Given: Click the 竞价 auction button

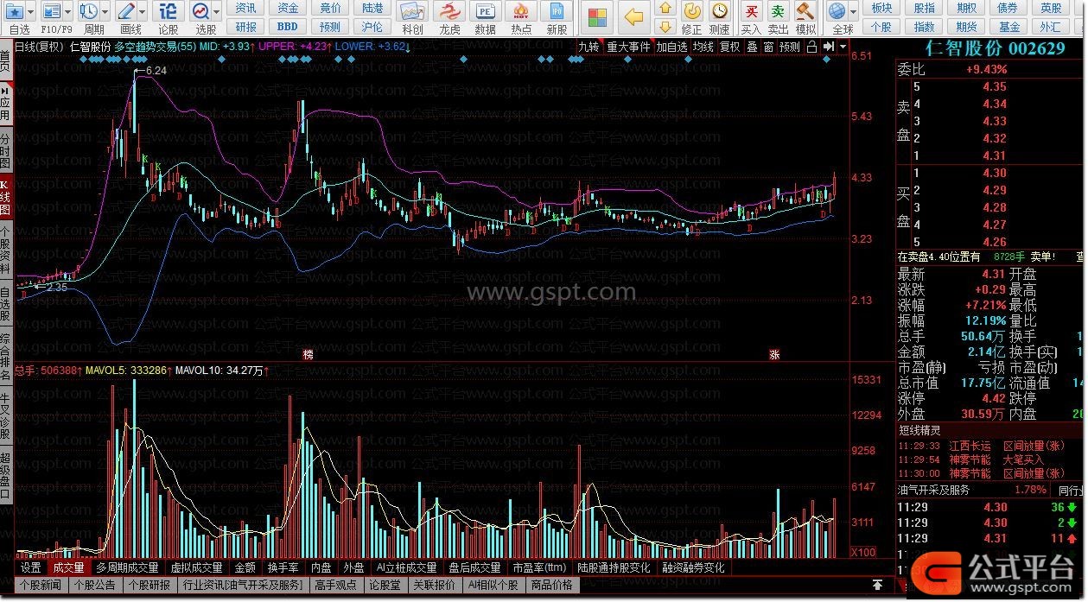Looking at the screenshot, I should click(x=330, y=9).
